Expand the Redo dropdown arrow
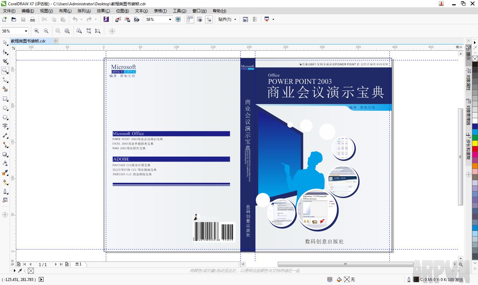This screenshot has width=478, height=285. (95, 19)
